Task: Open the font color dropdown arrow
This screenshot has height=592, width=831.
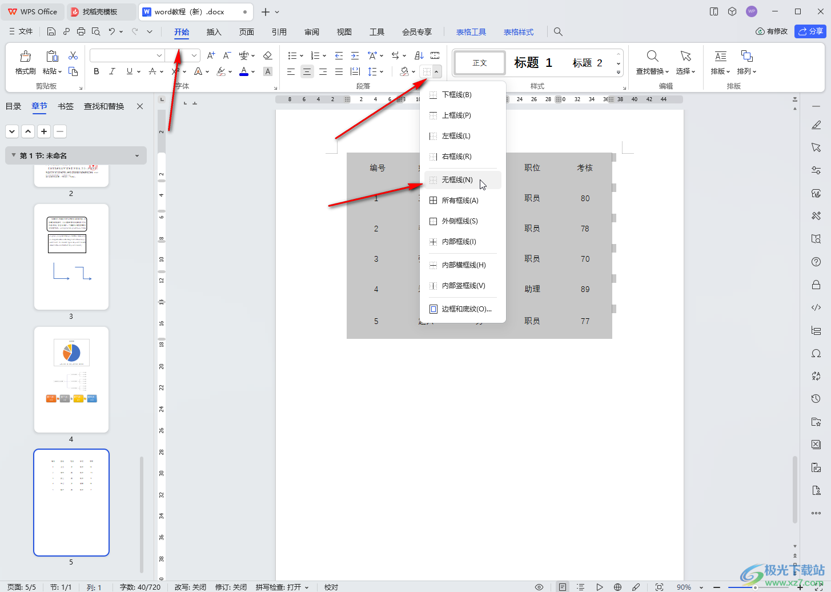Action: pyautogui.click(x=253, y=71)
